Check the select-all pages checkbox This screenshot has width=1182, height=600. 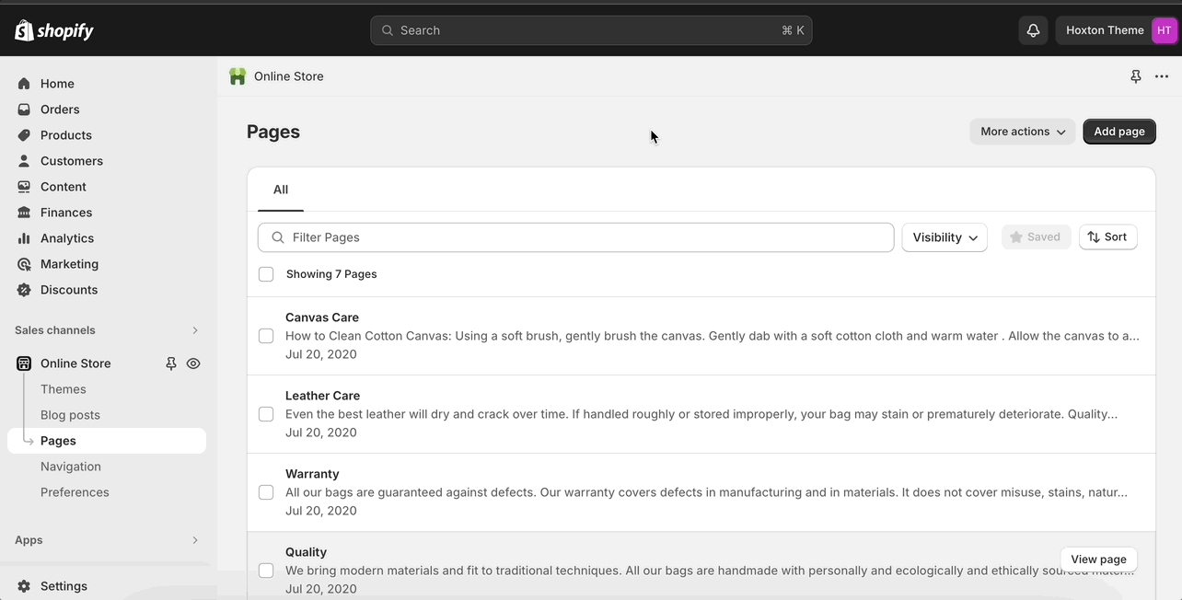(266, 274)
